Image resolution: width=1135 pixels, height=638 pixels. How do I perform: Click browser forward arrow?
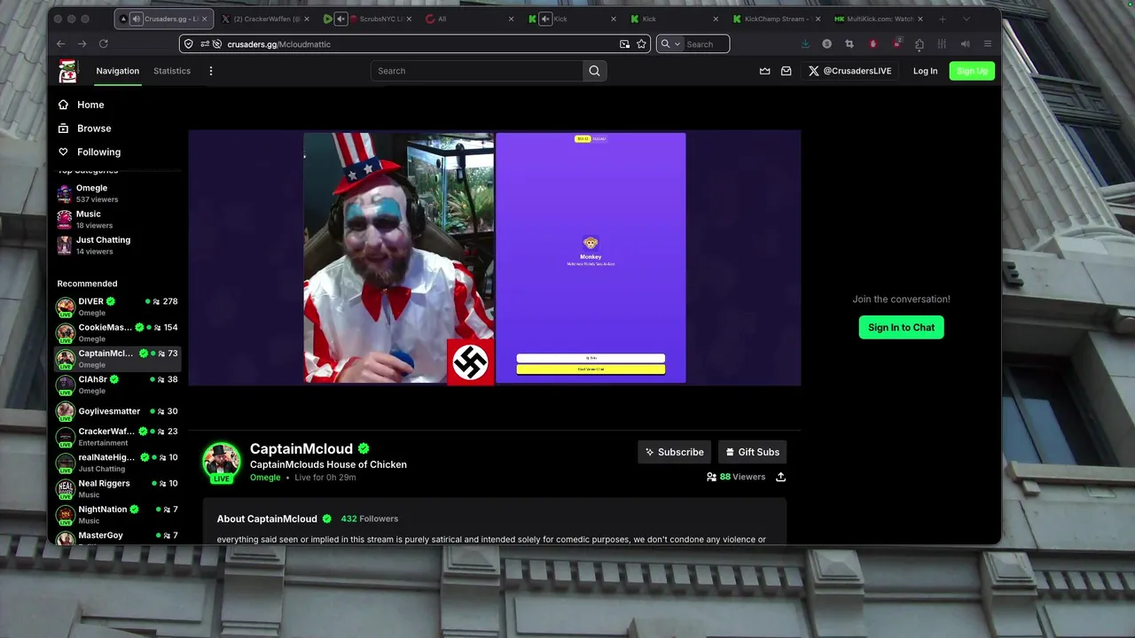coord(82,43)
